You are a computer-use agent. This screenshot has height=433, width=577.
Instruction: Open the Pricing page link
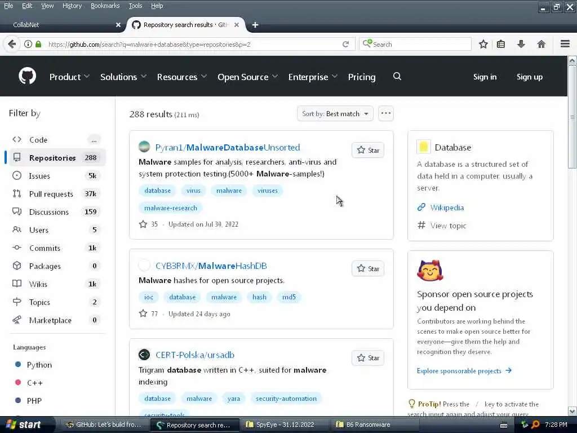click(362, 77)
